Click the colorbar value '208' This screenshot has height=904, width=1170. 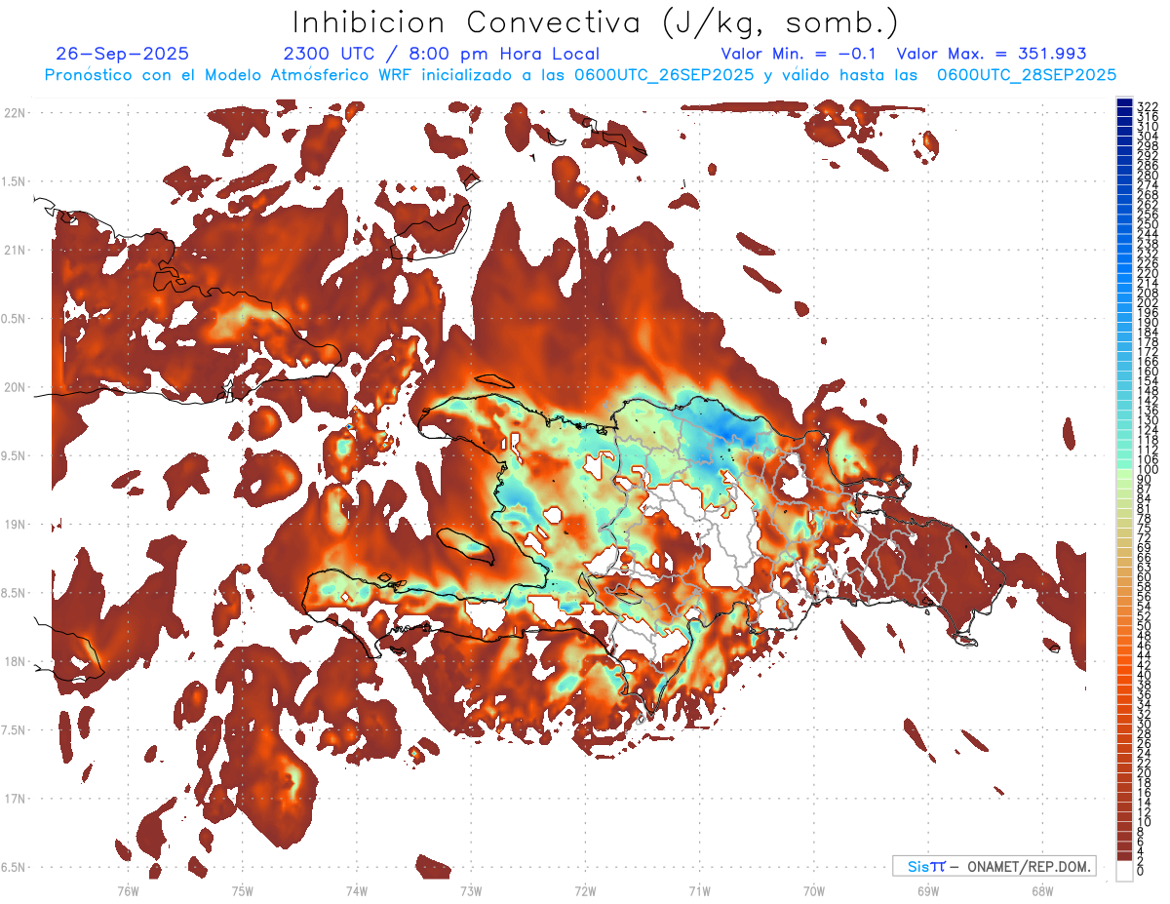(x=1148, y=293)
